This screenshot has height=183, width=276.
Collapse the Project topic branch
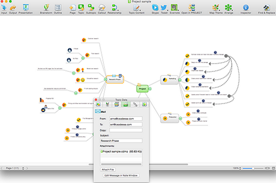pyautogui.click(x=150, y=89)
